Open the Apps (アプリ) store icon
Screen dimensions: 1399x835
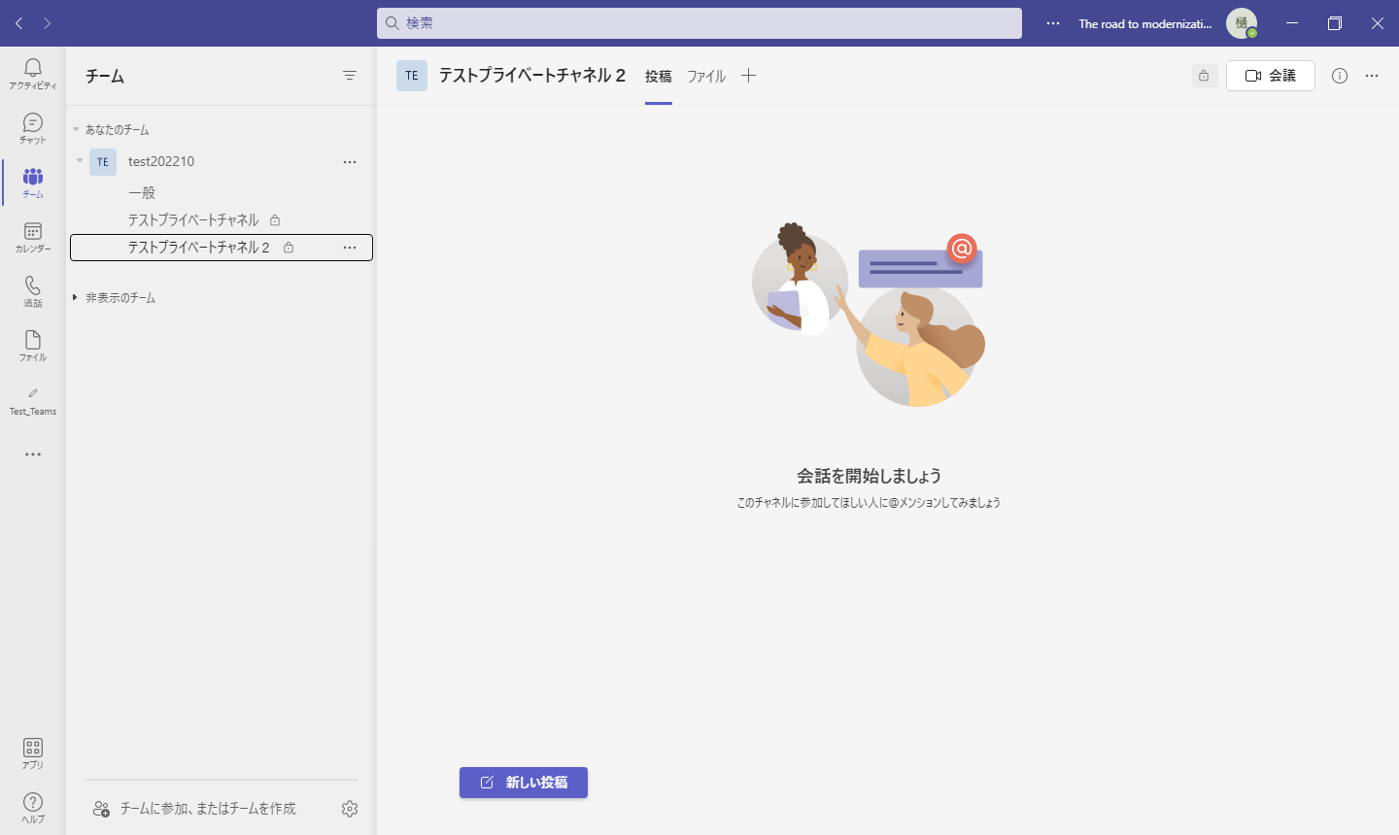[x=33, y=753]
